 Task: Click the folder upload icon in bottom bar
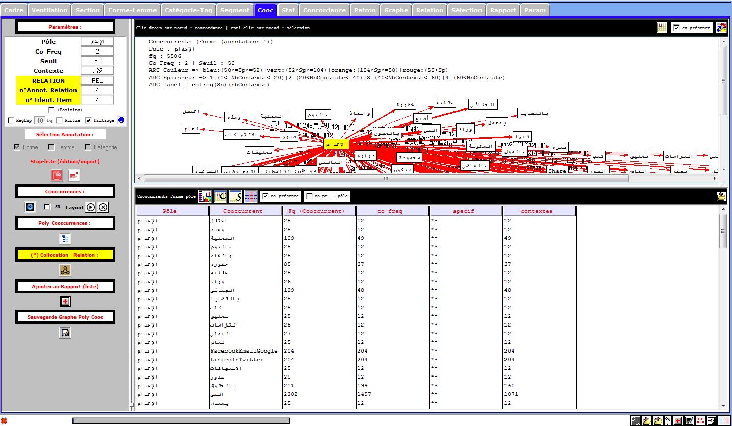[x=658, y=421]
